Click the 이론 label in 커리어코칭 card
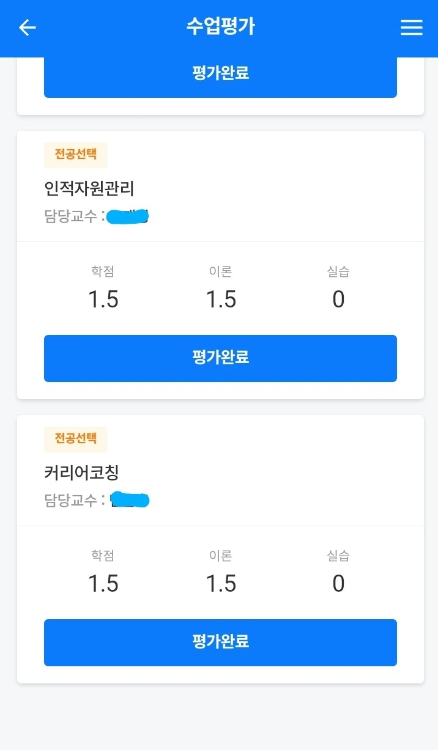Screen dimensions: 438x750 [220, 556]
